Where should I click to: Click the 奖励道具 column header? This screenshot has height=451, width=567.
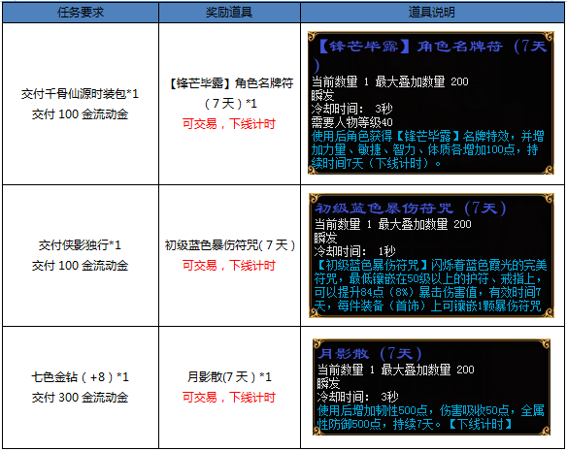coord(229,13)
